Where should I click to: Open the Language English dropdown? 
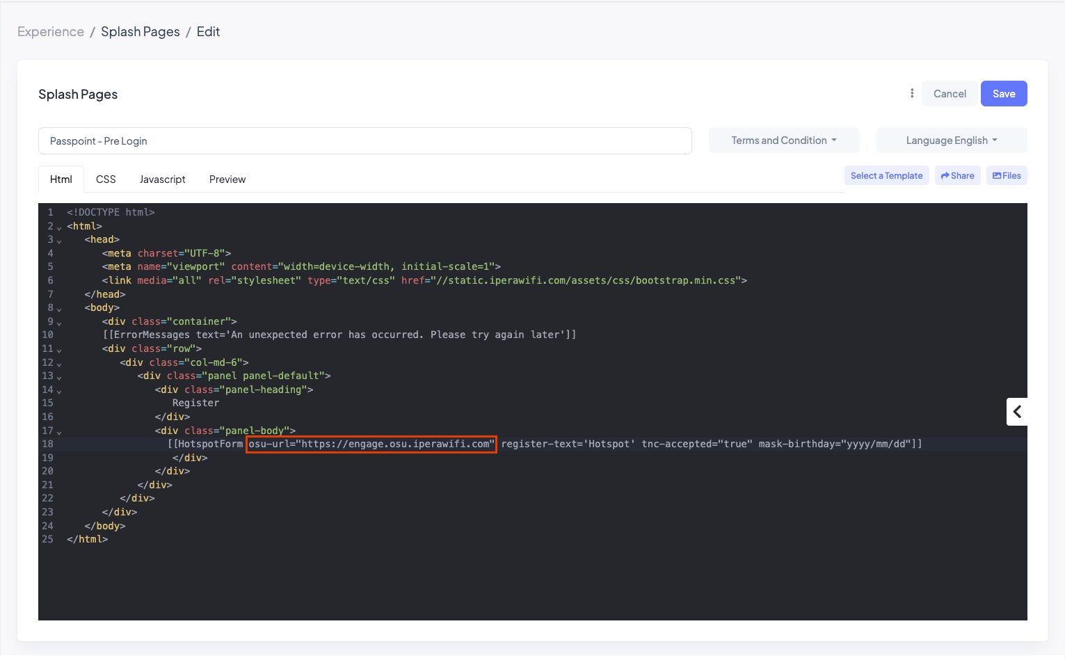click(x=952, y=141)
